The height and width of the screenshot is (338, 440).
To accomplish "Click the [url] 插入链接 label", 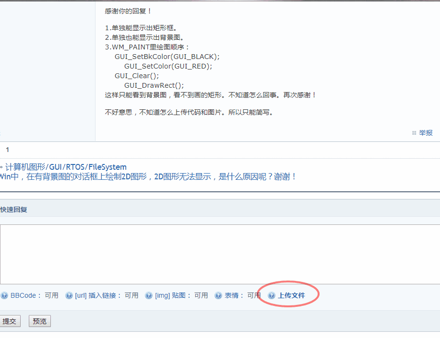I will tap(98, 295).
